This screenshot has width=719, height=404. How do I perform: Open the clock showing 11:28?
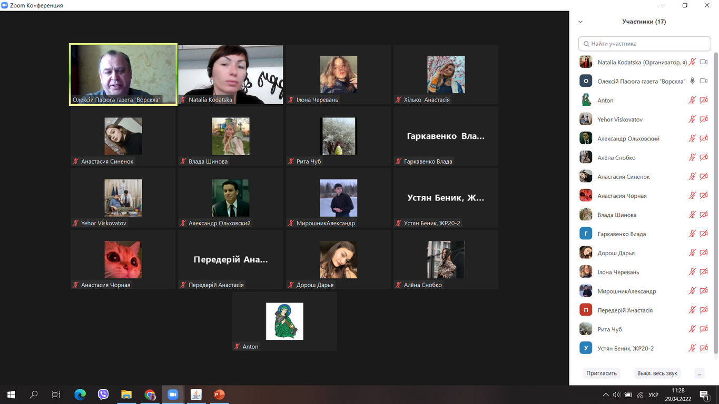coord(678,395)
